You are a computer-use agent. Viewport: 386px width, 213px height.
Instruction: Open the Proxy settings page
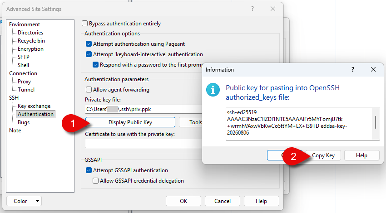pyautogui.click(x=24, y=82)
